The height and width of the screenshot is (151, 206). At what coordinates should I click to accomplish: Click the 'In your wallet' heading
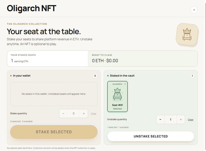[22, 76]
